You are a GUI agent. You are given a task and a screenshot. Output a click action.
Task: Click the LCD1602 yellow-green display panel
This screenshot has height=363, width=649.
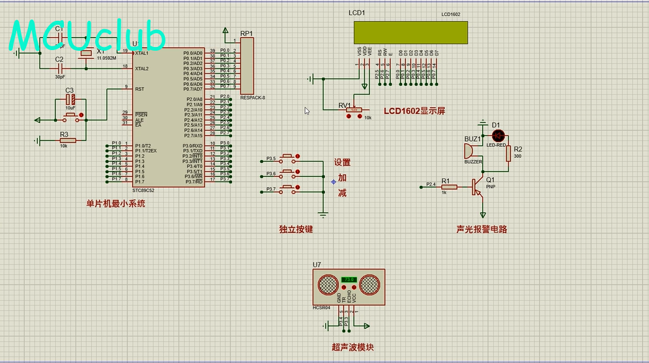(411, 33)
